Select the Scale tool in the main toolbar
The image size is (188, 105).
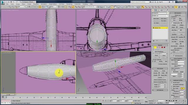46,7
